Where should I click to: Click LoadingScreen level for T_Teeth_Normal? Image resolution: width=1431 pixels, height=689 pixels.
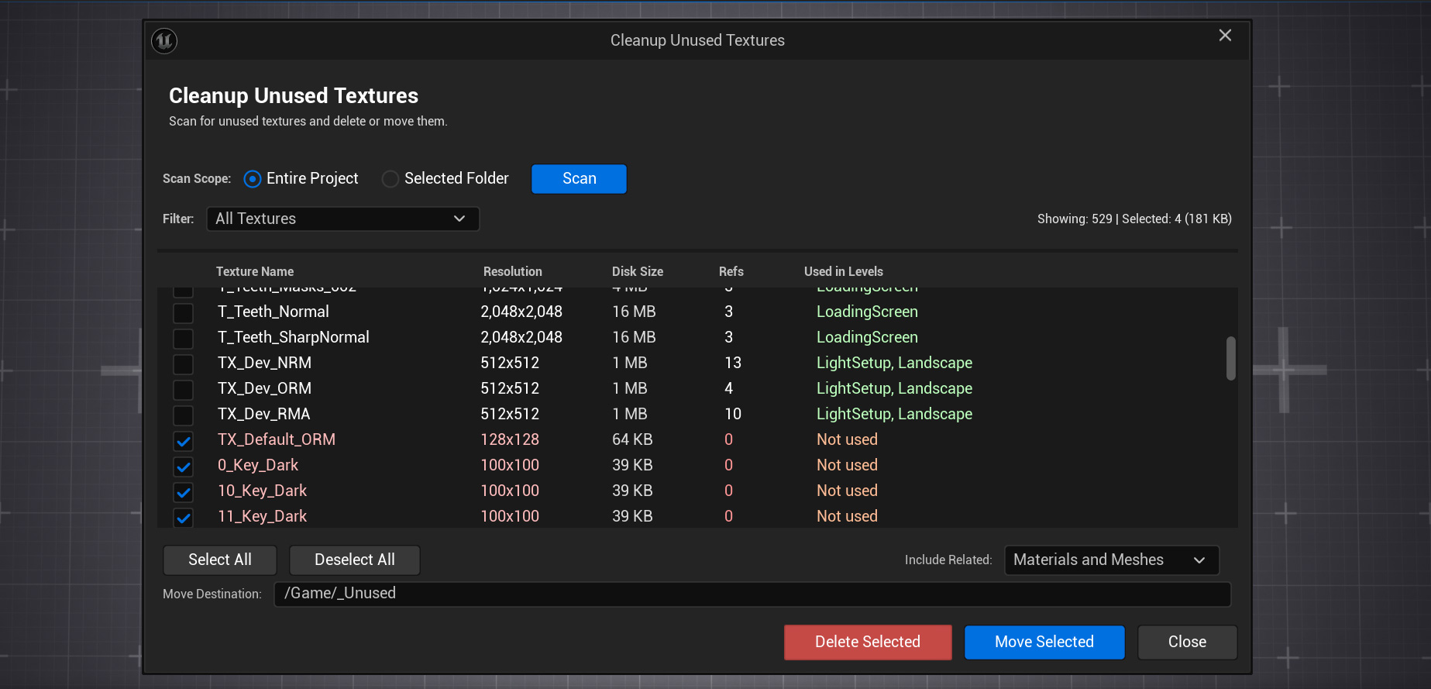tap(867, 312)
